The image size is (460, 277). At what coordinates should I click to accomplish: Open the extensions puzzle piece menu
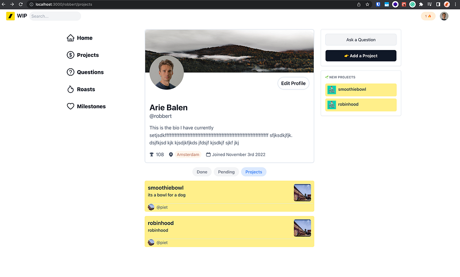(x=421, y=5)
